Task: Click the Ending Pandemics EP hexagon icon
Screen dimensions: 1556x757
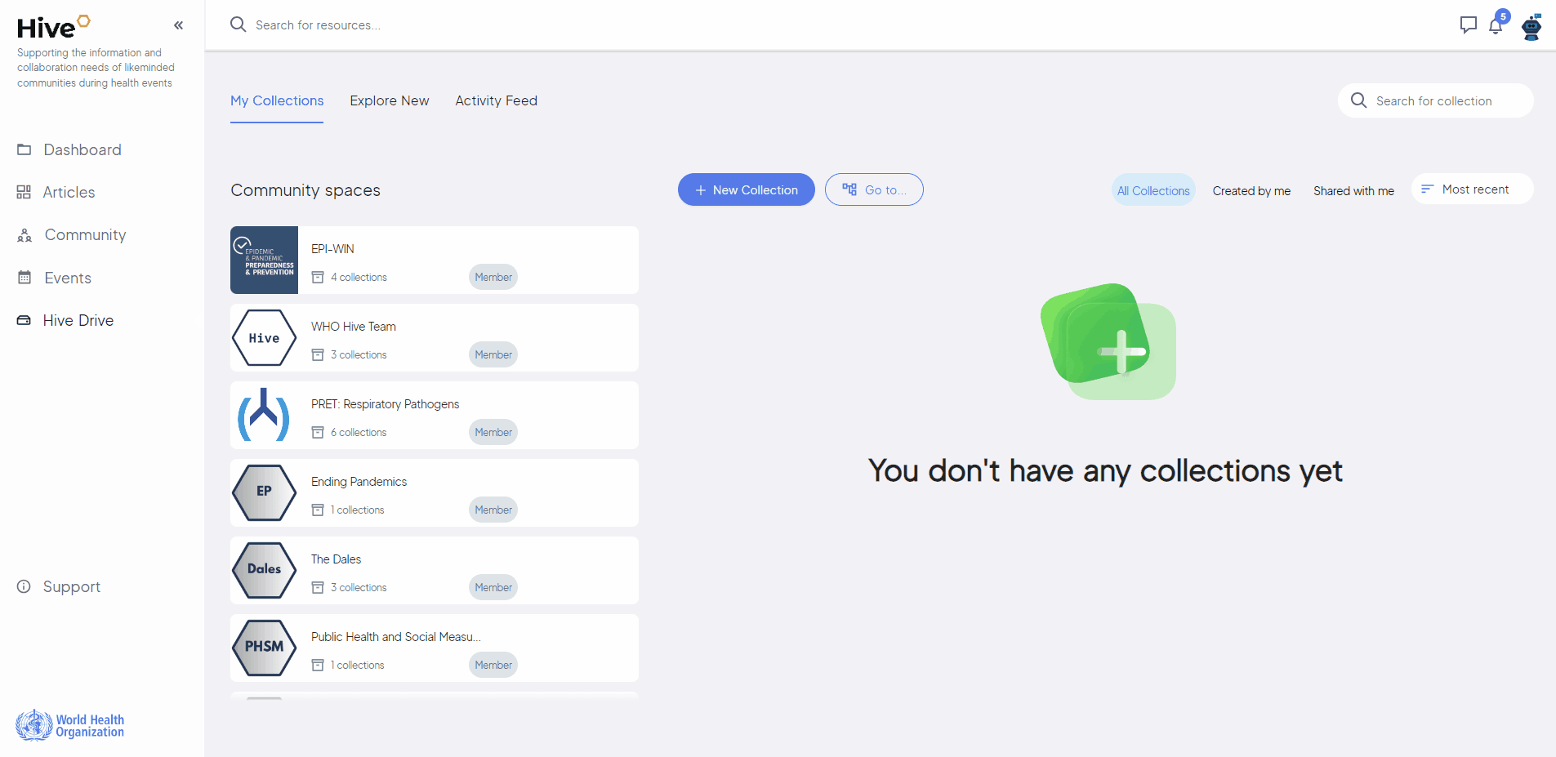Action: [x=264, y=492]
